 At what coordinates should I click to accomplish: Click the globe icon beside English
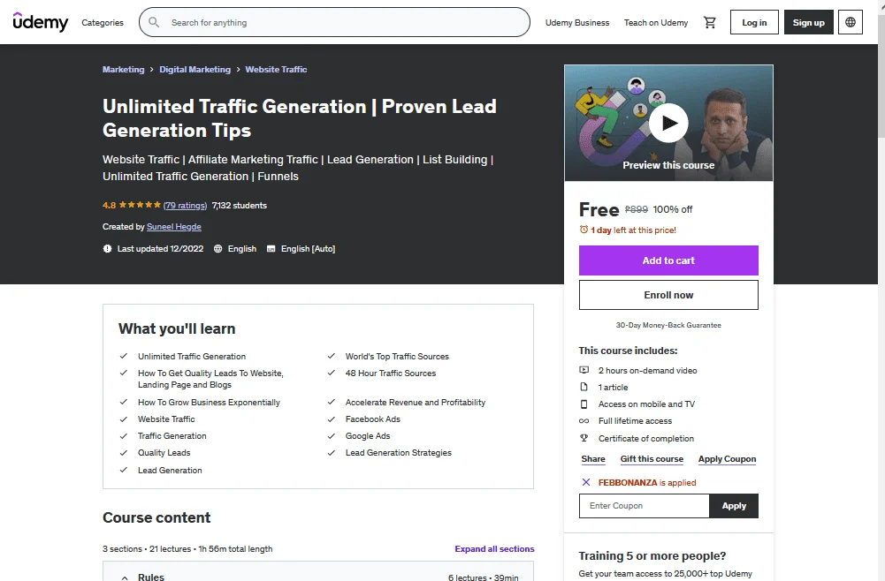tap(217, 248)
